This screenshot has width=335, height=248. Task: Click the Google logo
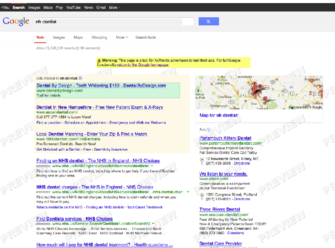[x=16, y=21]
